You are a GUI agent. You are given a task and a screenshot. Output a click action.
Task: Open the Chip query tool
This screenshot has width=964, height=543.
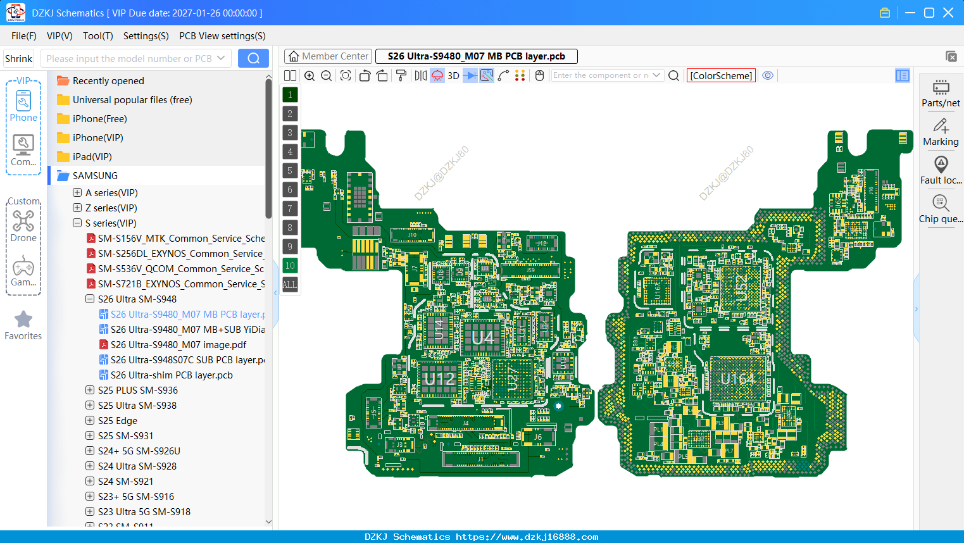tap(941, 209)
